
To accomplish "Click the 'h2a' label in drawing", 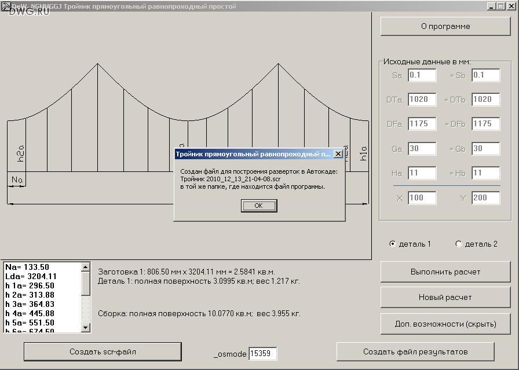I will coord(20,153).
